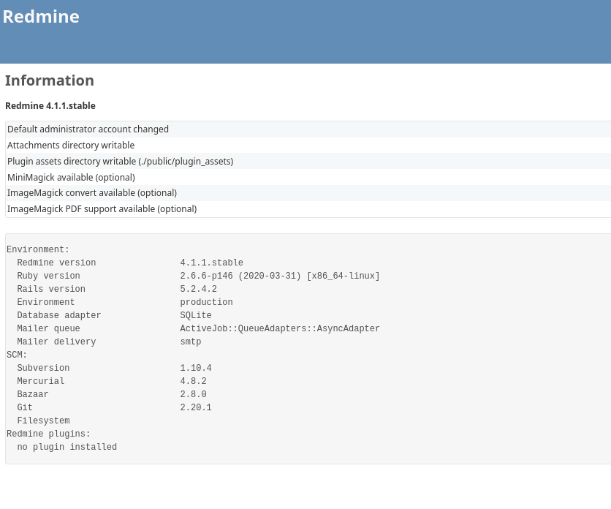The height and width of the screenshot is (509, 611).
Task: Click the 'Redmine plugins:' label
Action: (x=48, y=434)
